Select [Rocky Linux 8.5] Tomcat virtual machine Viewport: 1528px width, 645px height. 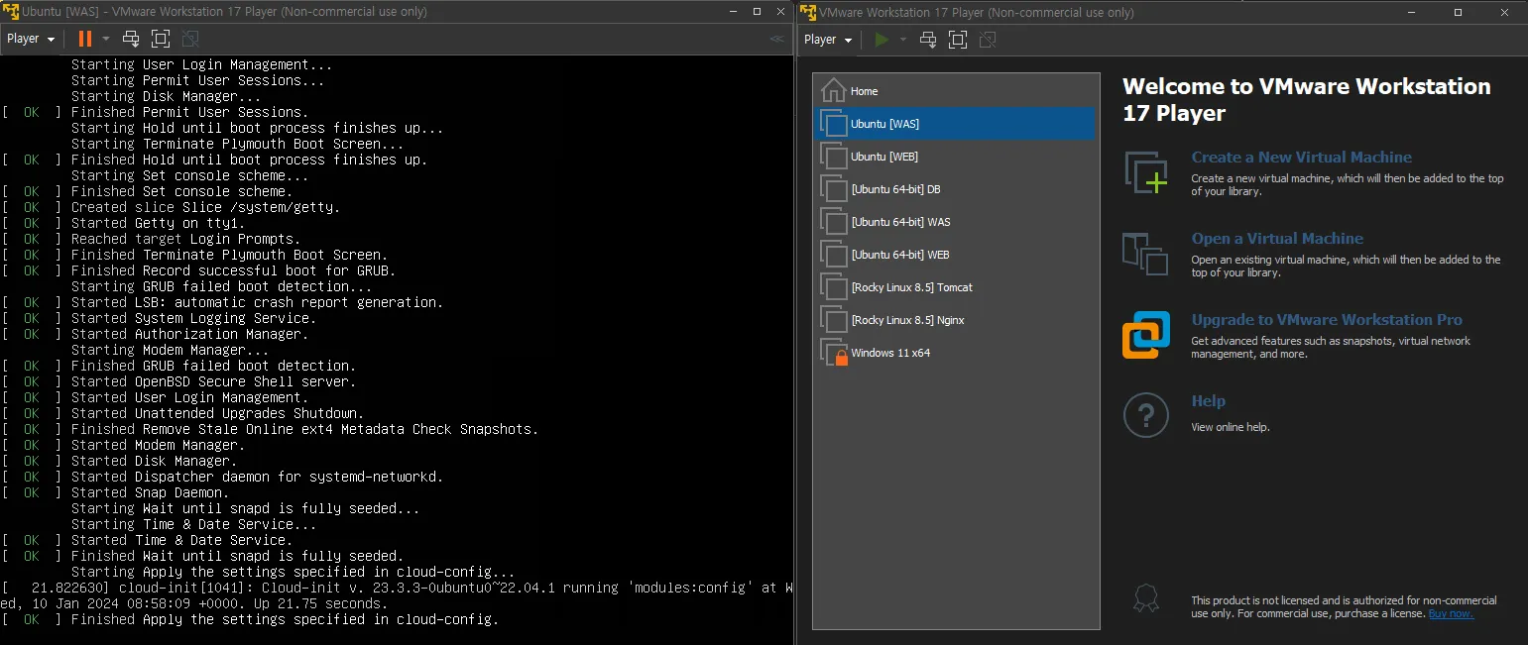point(911,287)
